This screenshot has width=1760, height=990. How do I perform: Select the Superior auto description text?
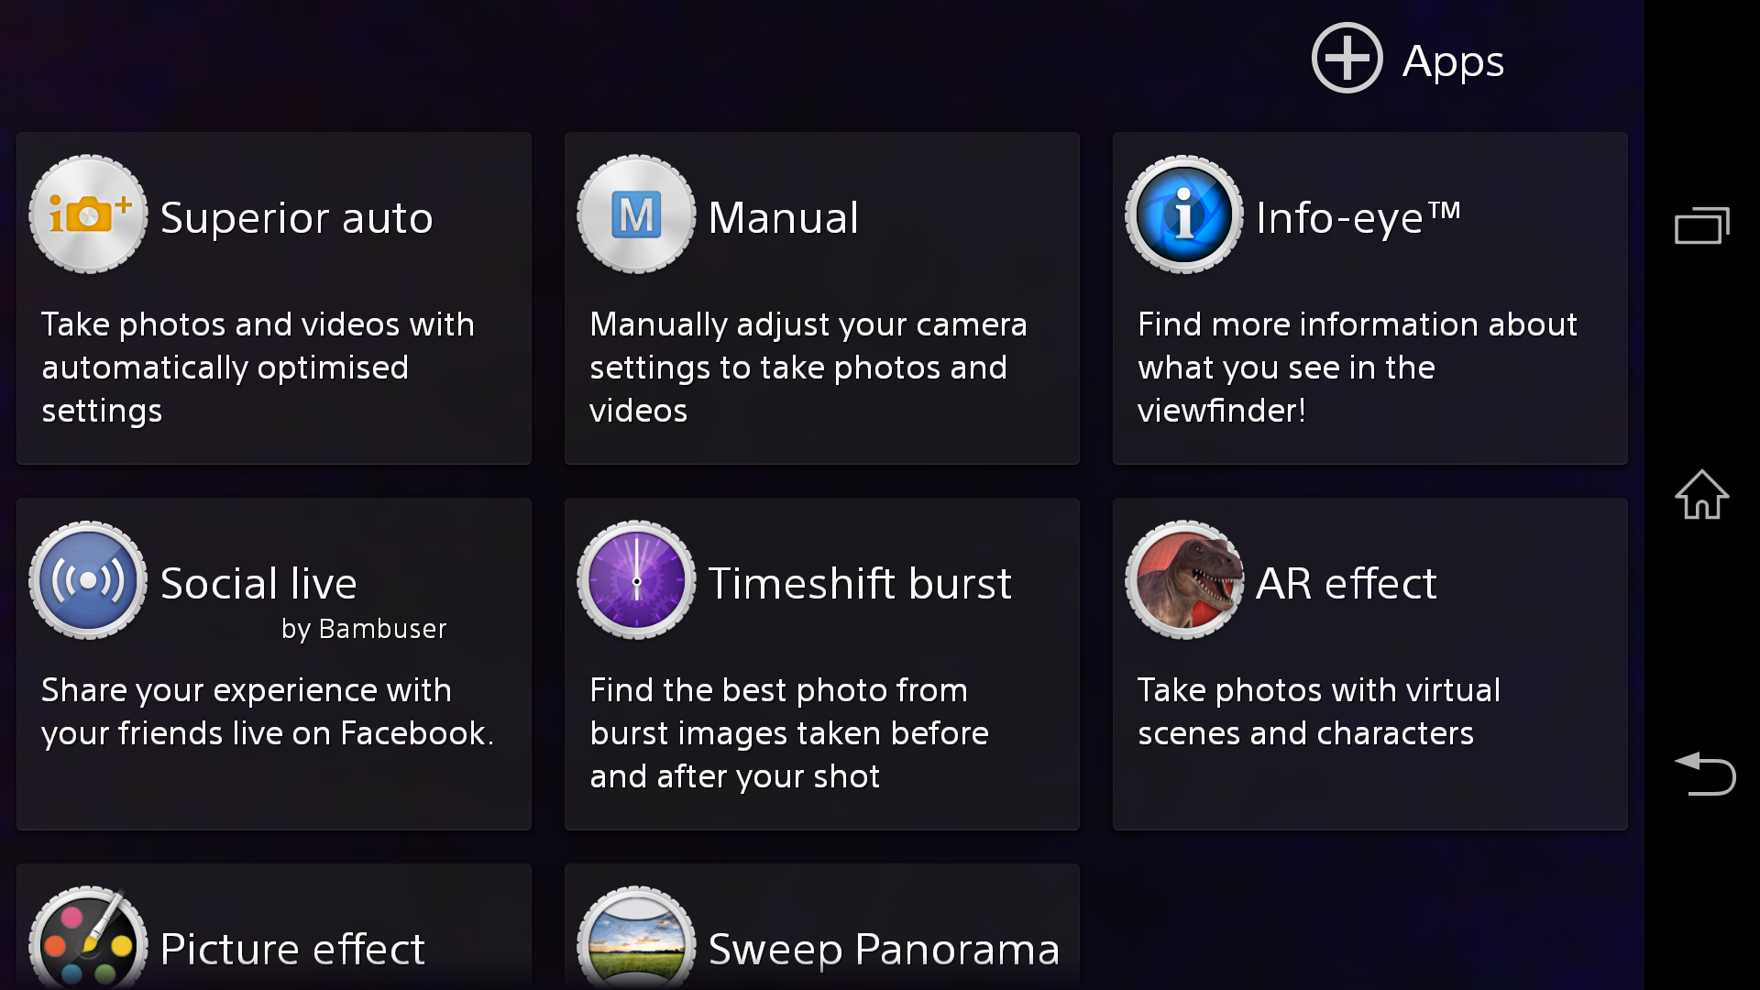pos(258,368)
